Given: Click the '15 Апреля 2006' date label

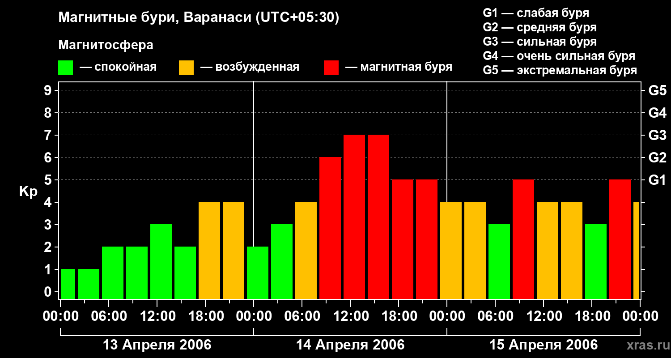Looking at the screenshot, I should coord(544,345).
